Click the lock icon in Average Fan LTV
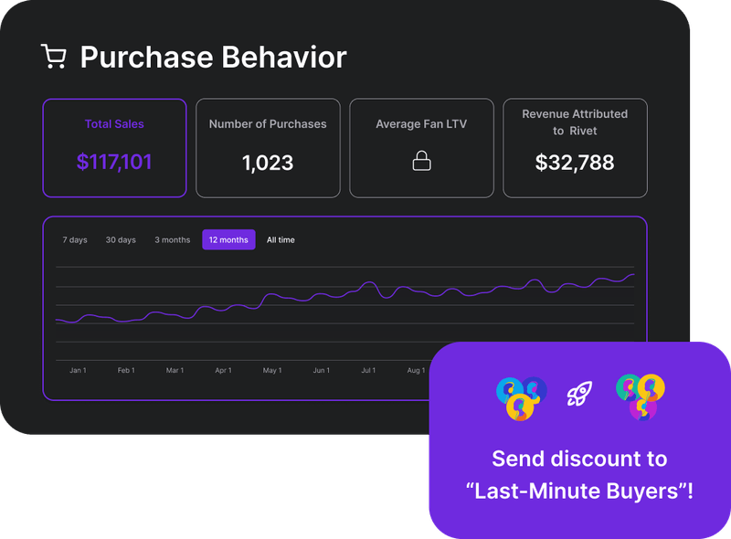The width and height of the screenshot is (731, 539). (x=421, y=161)
